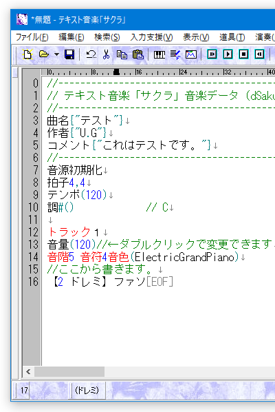Click the 音階5 text on line 14
Screen dimensions: 275x412
(60, 257)
